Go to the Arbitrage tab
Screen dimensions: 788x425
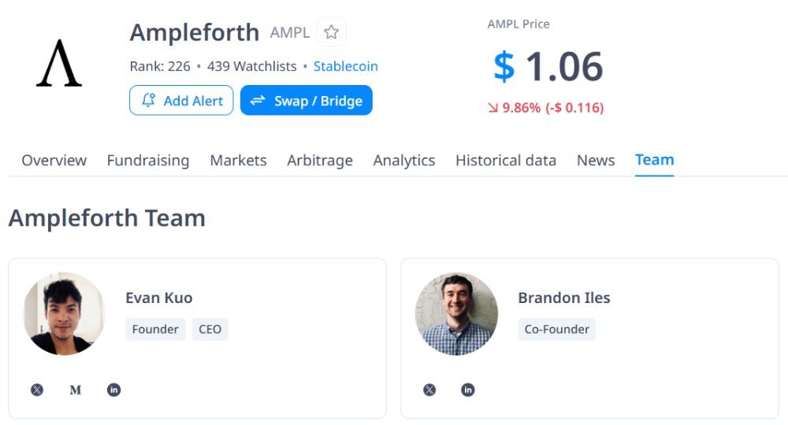pyautogui.click(x=320, y=161)
